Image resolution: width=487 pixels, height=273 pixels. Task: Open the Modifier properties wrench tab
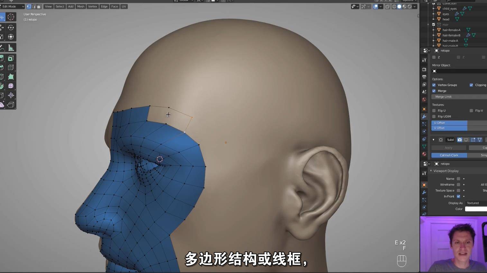tap(424, 117)
